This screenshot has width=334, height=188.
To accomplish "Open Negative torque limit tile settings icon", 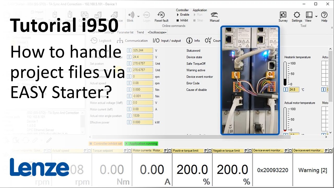I will click(246, 151).
